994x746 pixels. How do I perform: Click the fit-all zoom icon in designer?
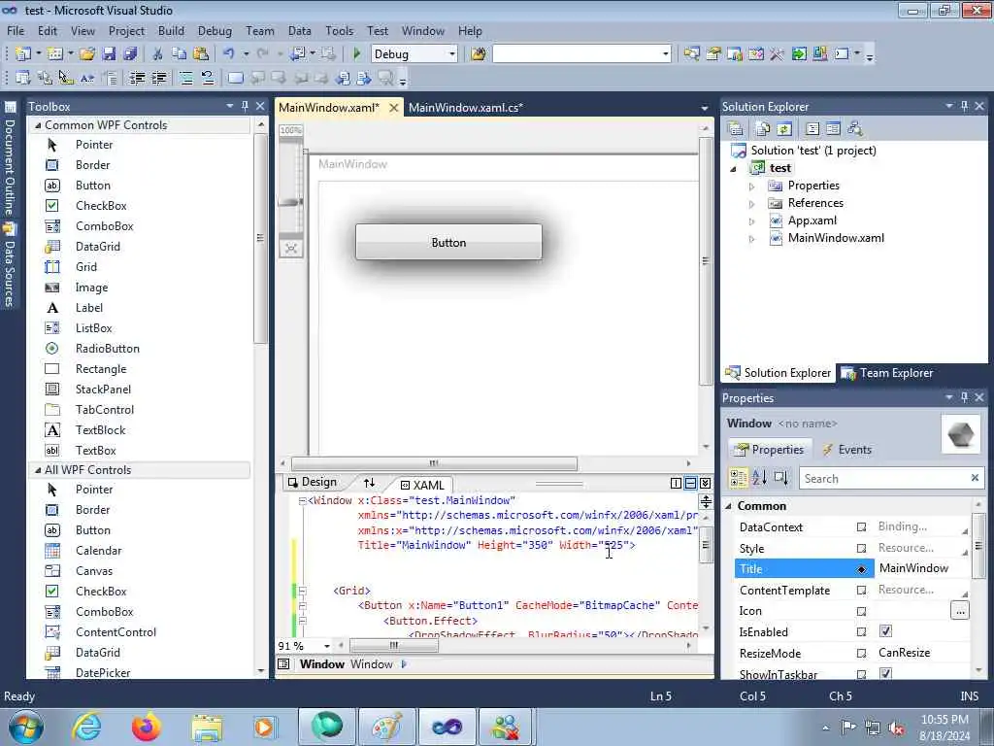(x=291, y=248)
